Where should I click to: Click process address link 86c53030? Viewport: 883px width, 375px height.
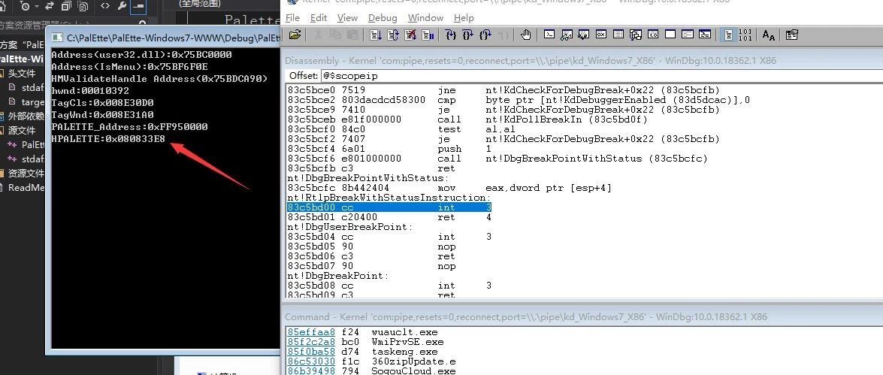(311, 361)
